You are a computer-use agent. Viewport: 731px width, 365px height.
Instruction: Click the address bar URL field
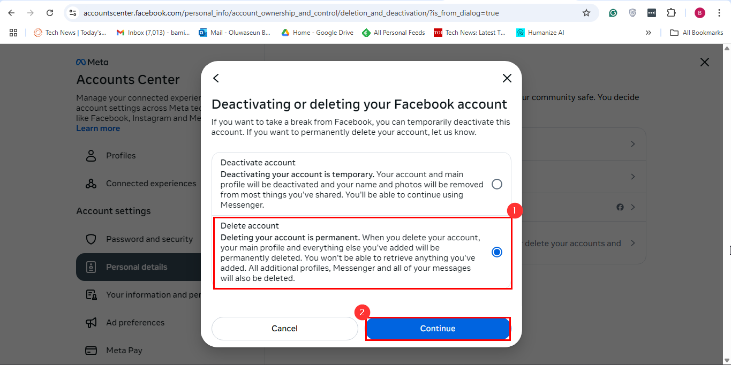pos(289,13)
